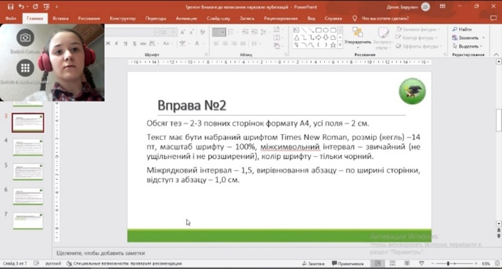Open the Анимация tab
Screen dimensions: 502x269
pyautogui.click(x=186, y=18)
